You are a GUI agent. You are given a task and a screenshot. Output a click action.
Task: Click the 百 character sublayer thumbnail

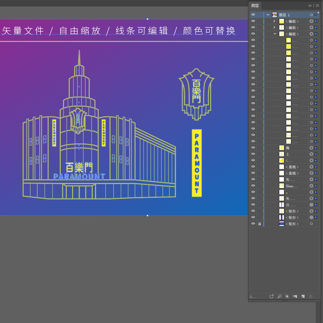click(289, 53)
